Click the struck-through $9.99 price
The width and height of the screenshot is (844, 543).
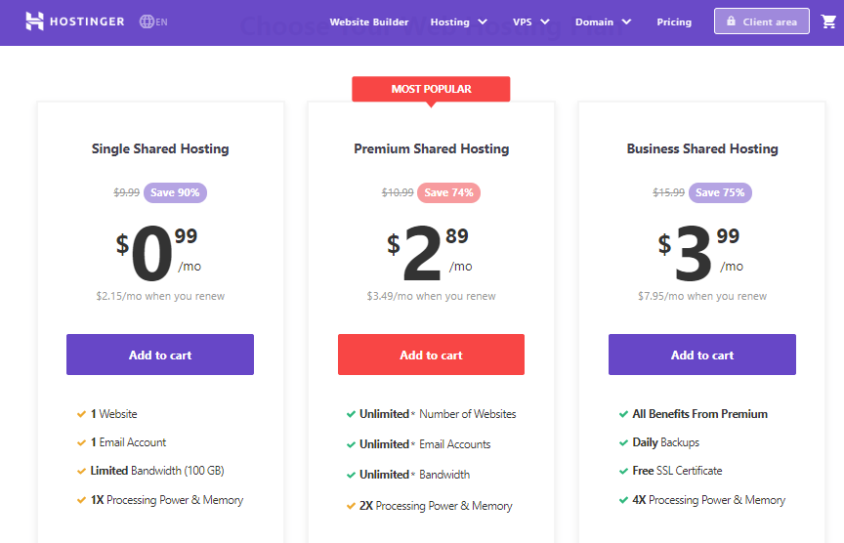coord(126,192)
